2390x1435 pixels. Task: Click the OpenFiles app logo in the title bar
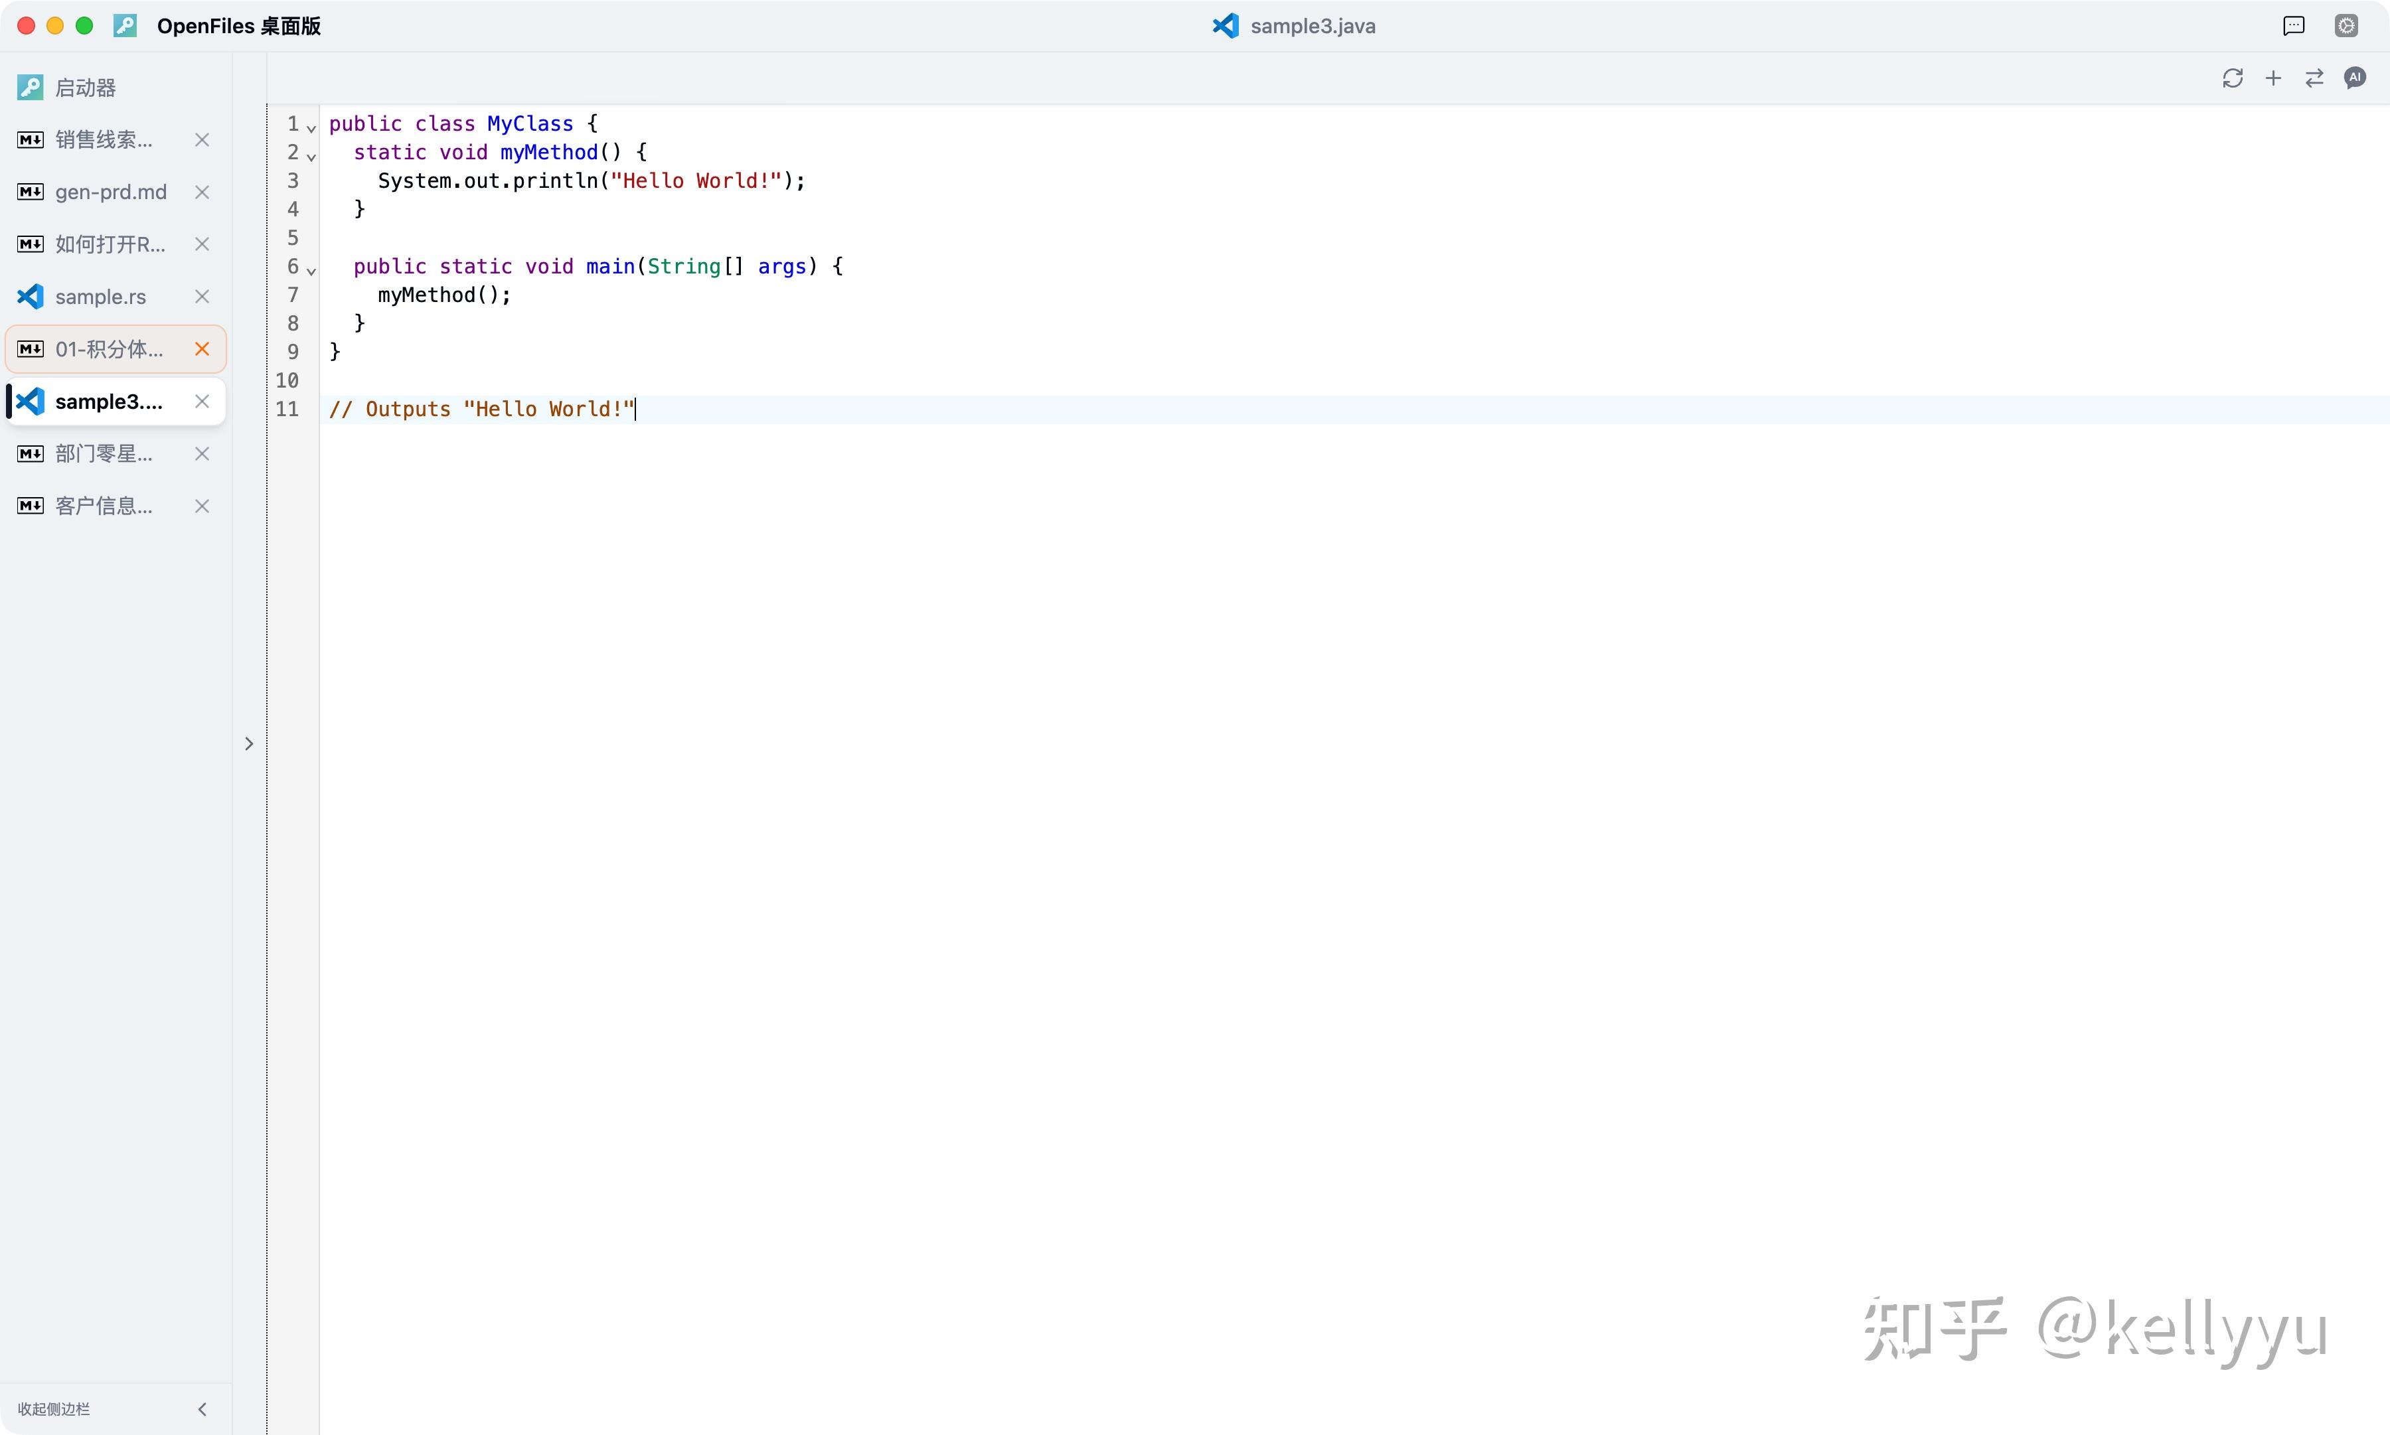tap(125, 26)
